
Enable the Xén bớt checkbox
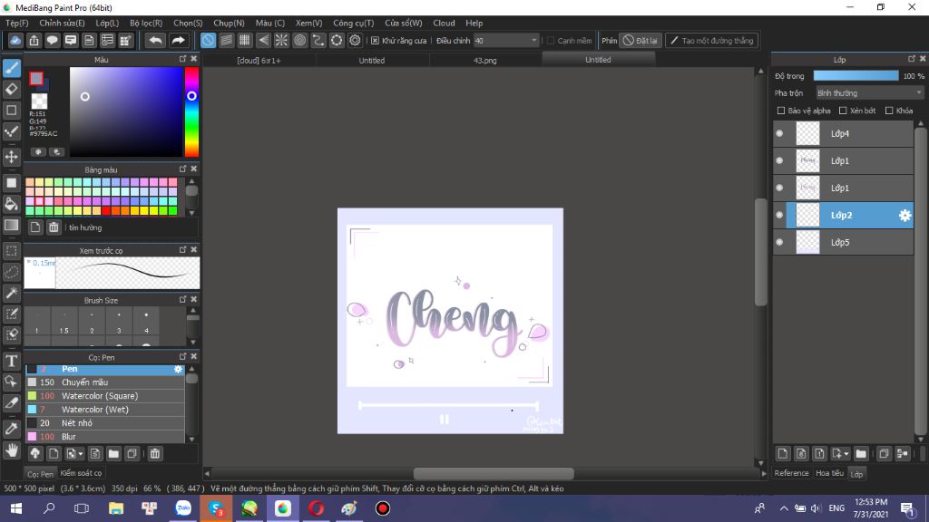[x=843, y=111]
